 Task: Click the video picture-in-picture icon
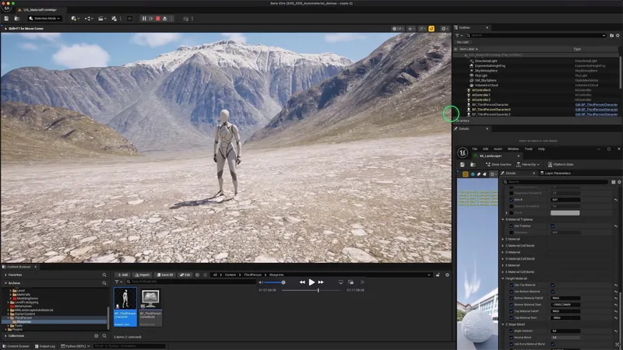(x=351, y=282)
